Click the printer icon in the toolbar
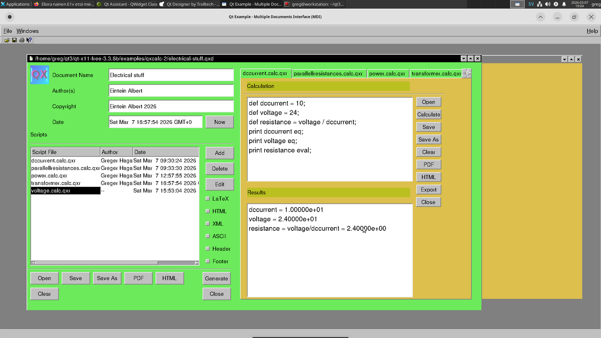 click(x=22, y=40)
